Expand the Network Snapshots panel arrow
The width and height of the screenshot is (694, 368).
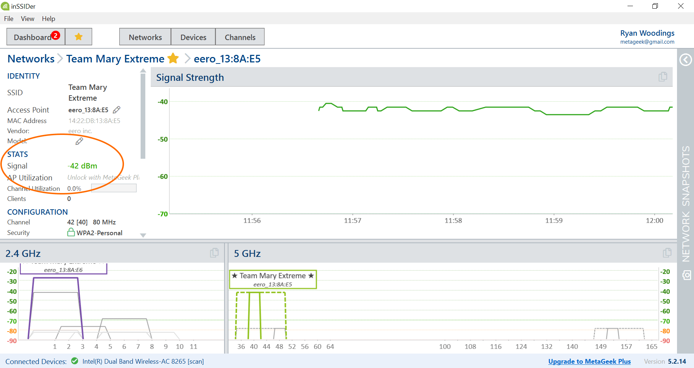click(686, 60)
